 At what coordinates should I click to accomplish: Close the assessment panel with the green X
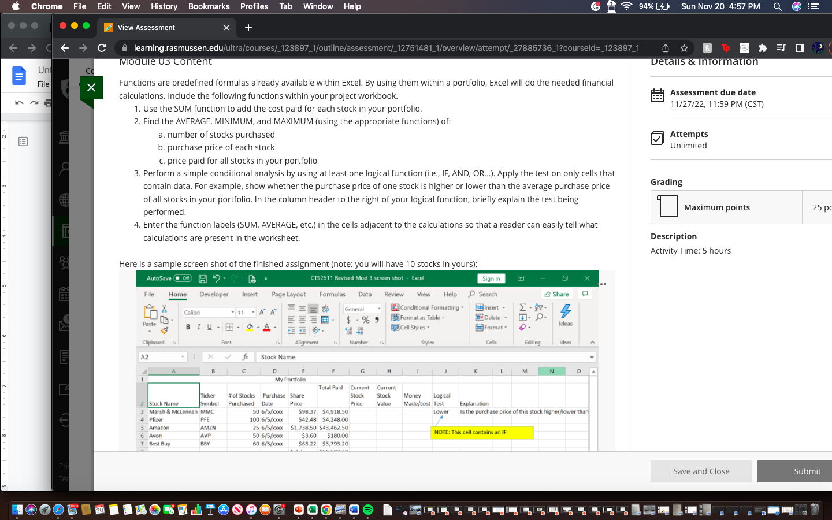pos(91,88)
